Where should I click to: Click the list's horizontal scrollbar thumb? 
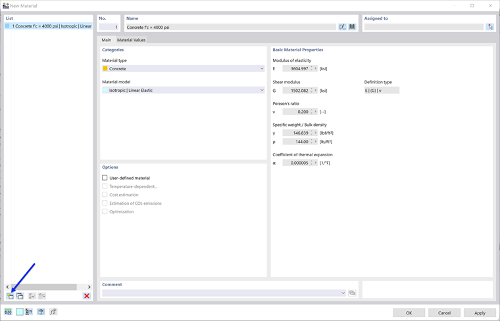tap(43, 287)
